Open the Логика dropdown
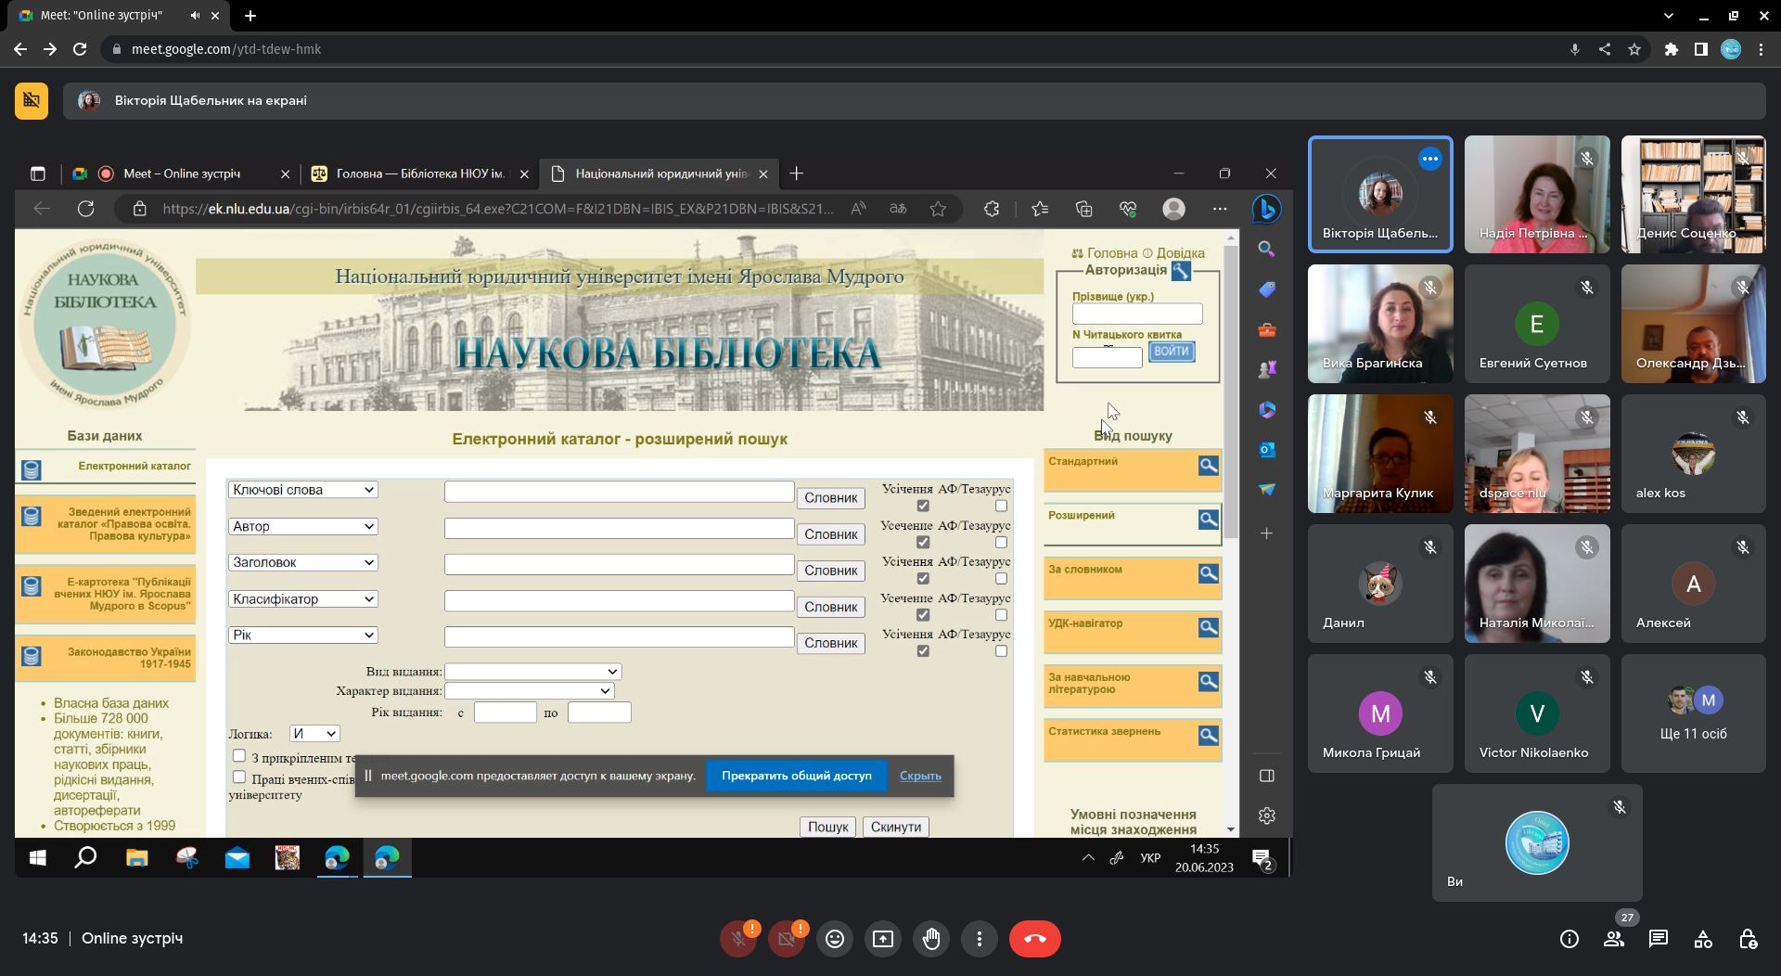The width and height of the screenshot is (1781, 976). coord(314,734)
